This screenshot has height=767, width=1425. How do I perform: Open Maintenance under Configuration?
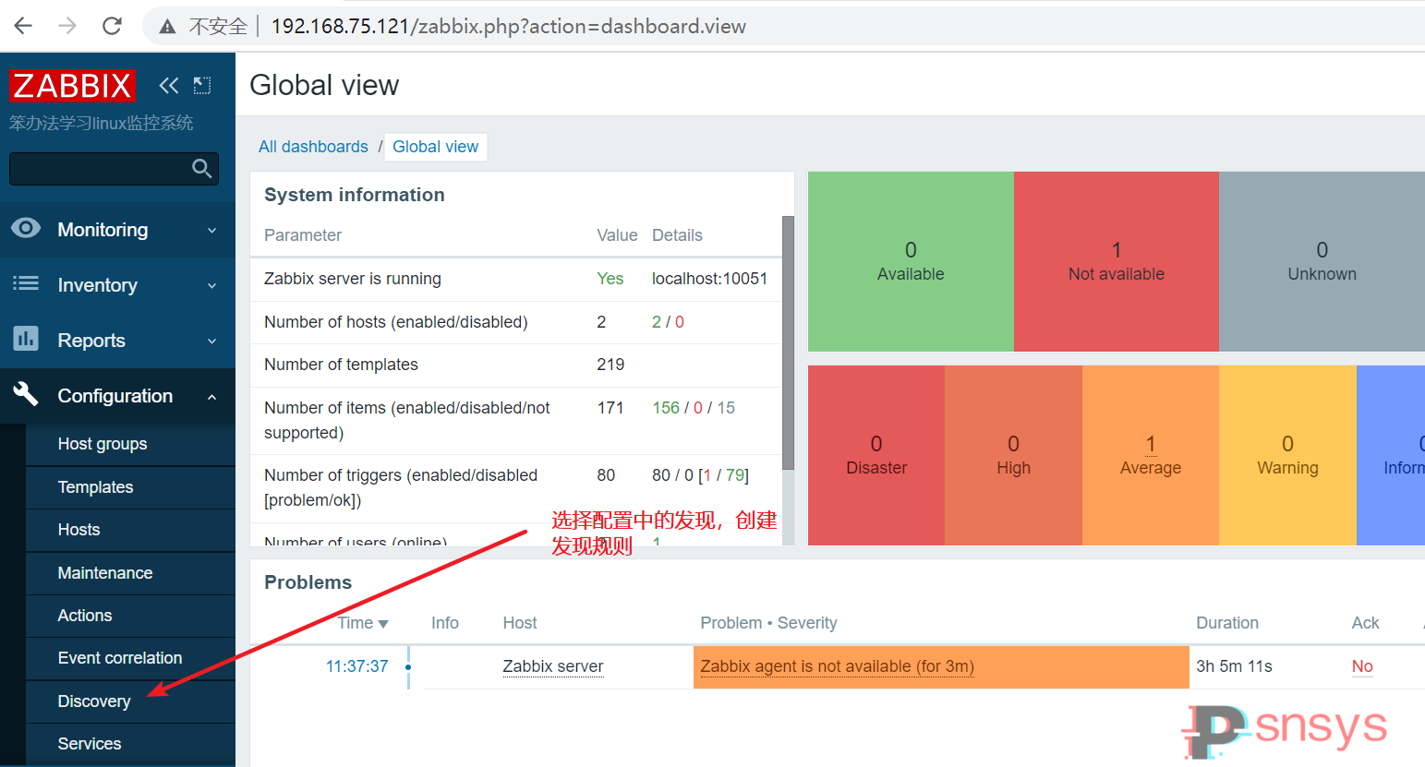coord(105,573)
